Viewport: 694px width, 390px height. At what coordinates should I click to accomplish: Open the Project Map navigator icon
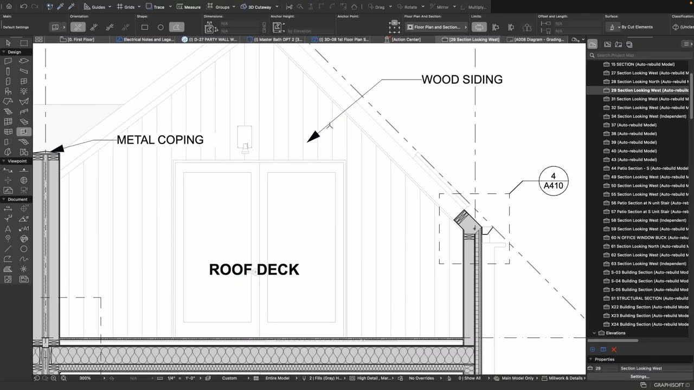(593, 44)
